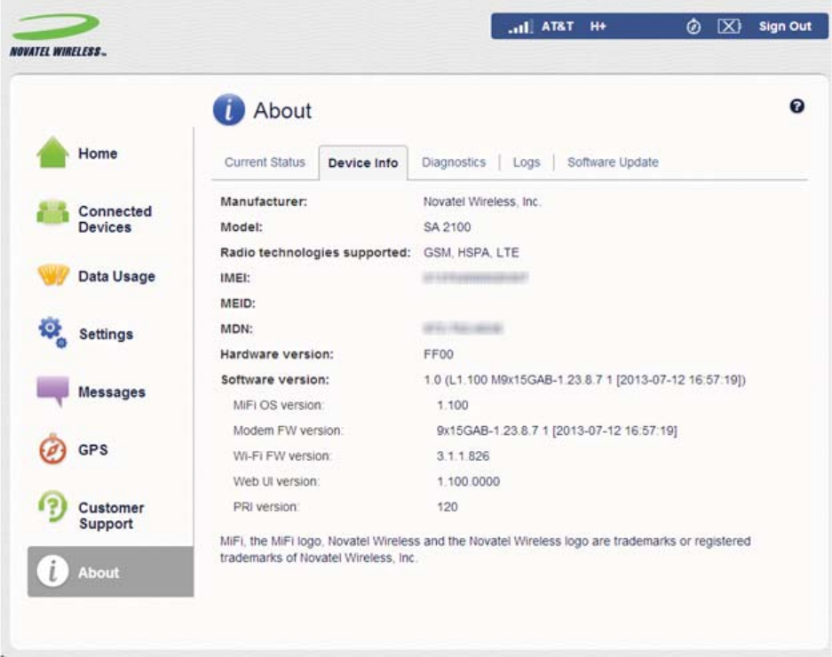Click the Wi-Fi FW version label

282,455
